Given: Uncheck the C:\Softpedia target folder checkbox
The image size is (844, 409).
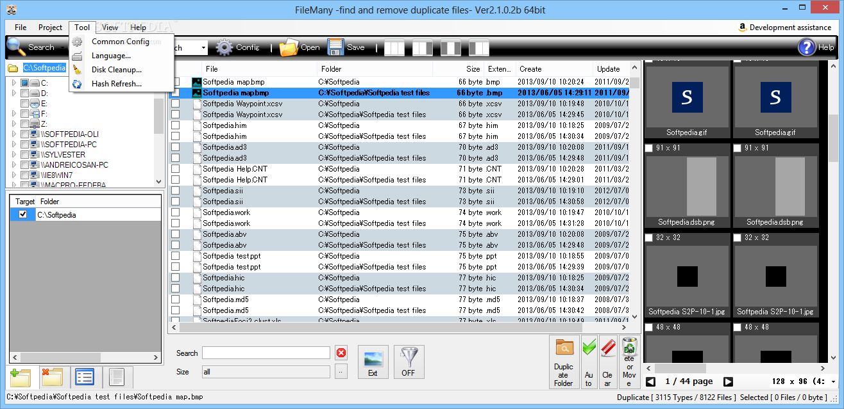Looking at the screenshot, I should pos(23,214).
